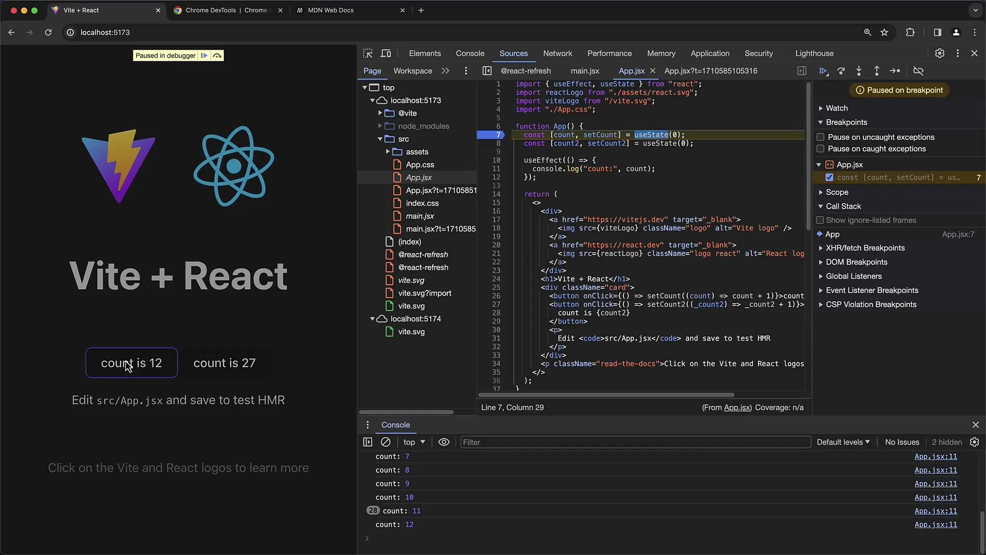986x555 pixels.
Task: Open the main.jsx editor tab
Action: click(x=584, y=71)
